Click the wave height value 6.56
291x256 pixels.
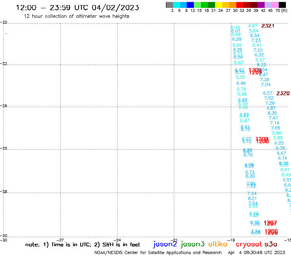[x=238, y=57]
